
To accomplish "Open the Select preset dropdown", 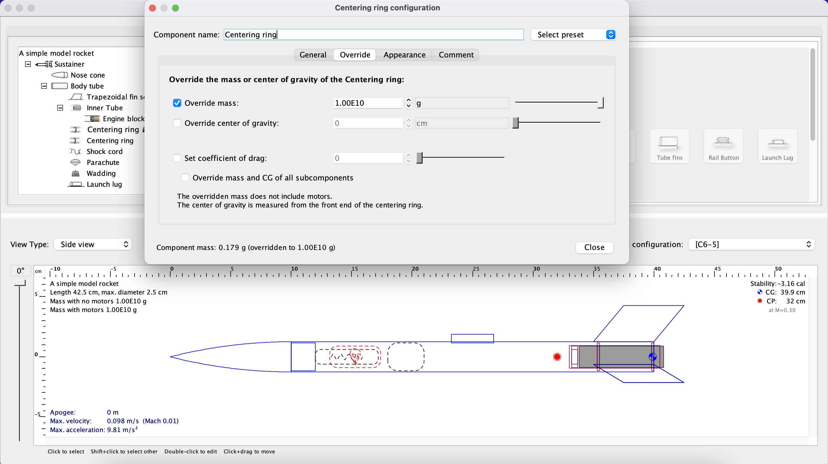I will pyautogui.click(x=573, y=34).
